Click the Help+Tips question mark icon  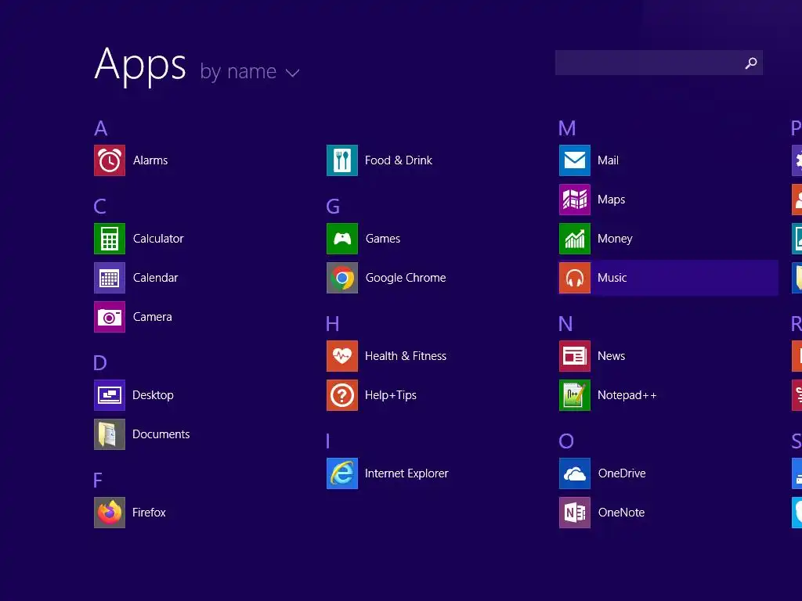pyautogui.click(x=342, y=395)
